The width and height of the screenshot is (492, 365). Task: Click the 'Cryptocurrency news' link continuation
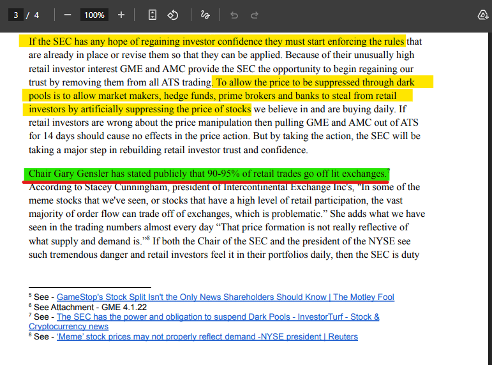[68, 327]
